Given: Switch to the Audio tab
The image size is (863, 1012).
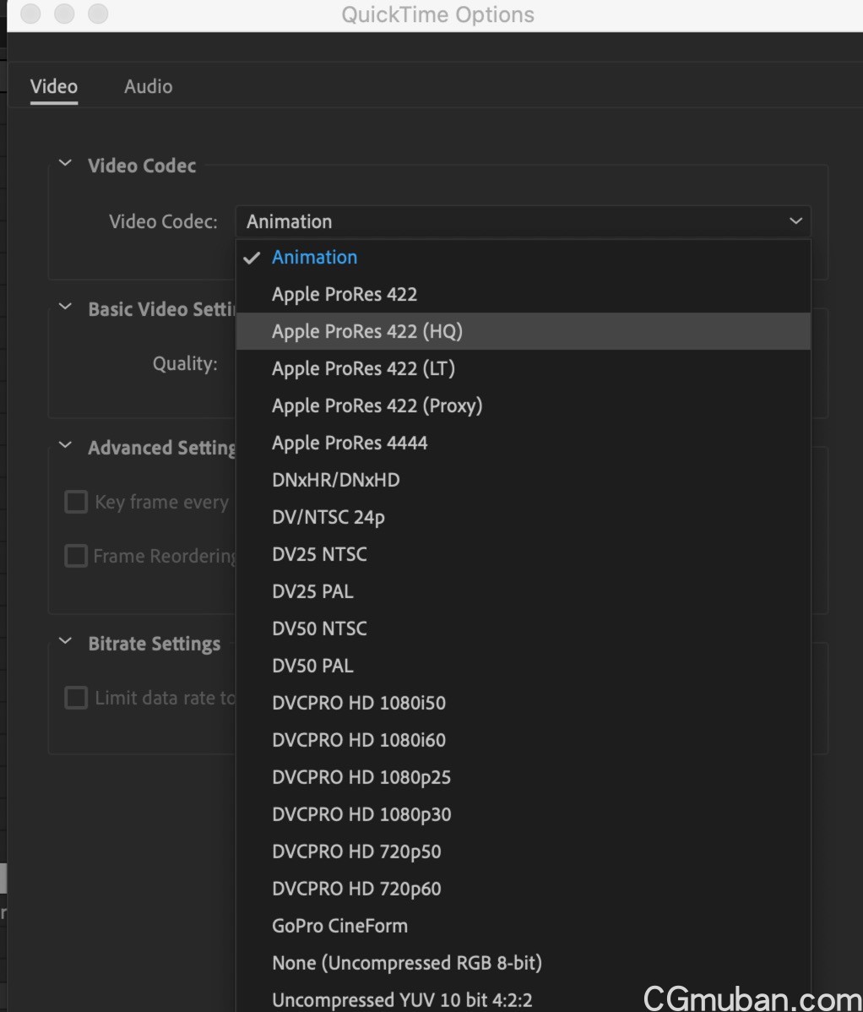Looking at the screenshot, I should tap(148, 86).
